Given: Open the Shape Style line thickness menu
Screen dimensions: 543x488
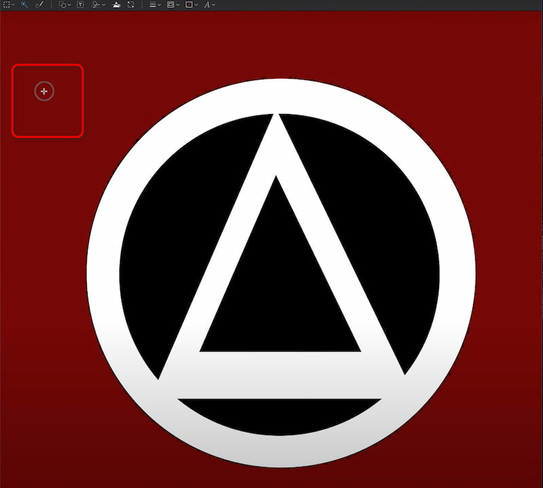Looking at the screenshot, I should pos(155,5).
